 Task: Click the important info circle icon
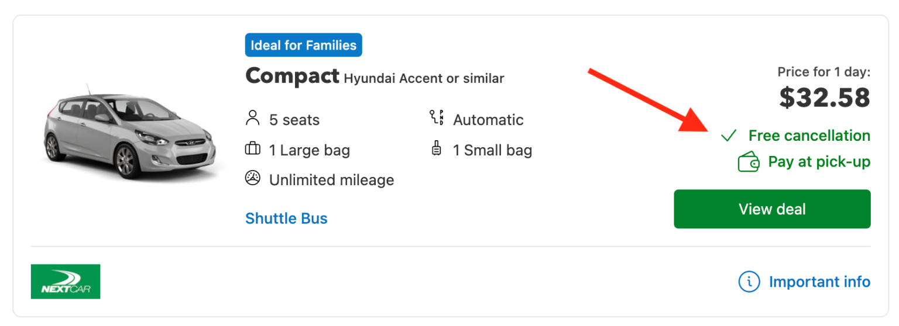749,282
